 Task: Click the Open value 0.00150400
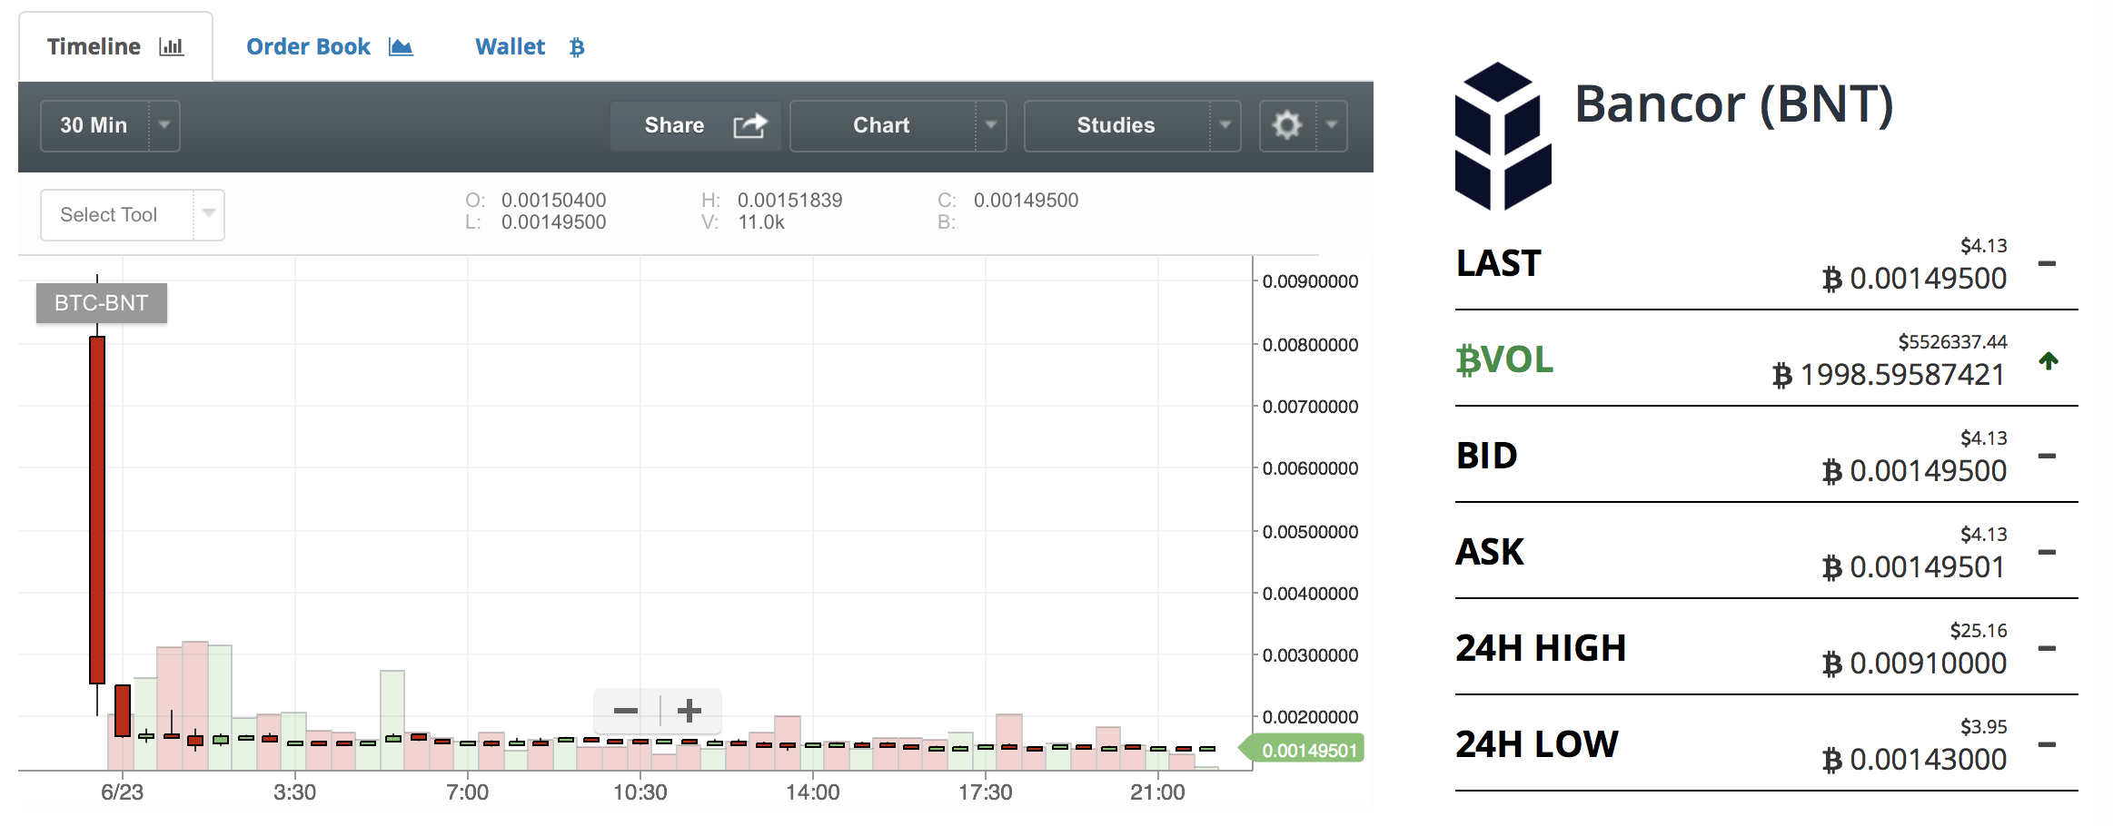tap(553, 201)
